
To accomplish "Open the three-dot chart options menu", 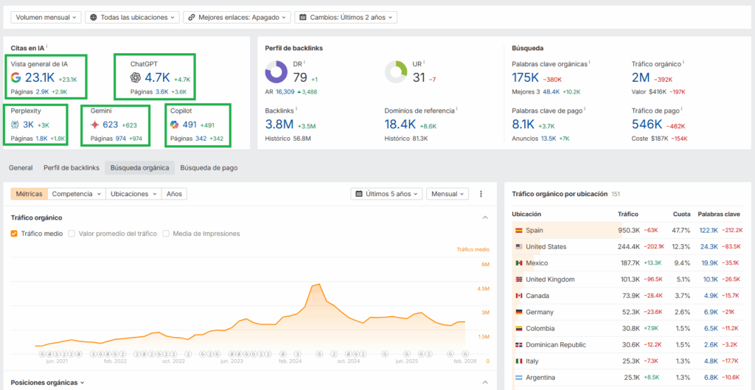I will point(481,194).
